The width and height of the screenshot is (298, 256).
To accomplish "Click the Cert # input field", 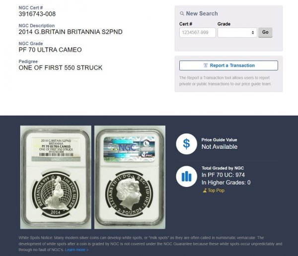I will pos(198,32).
